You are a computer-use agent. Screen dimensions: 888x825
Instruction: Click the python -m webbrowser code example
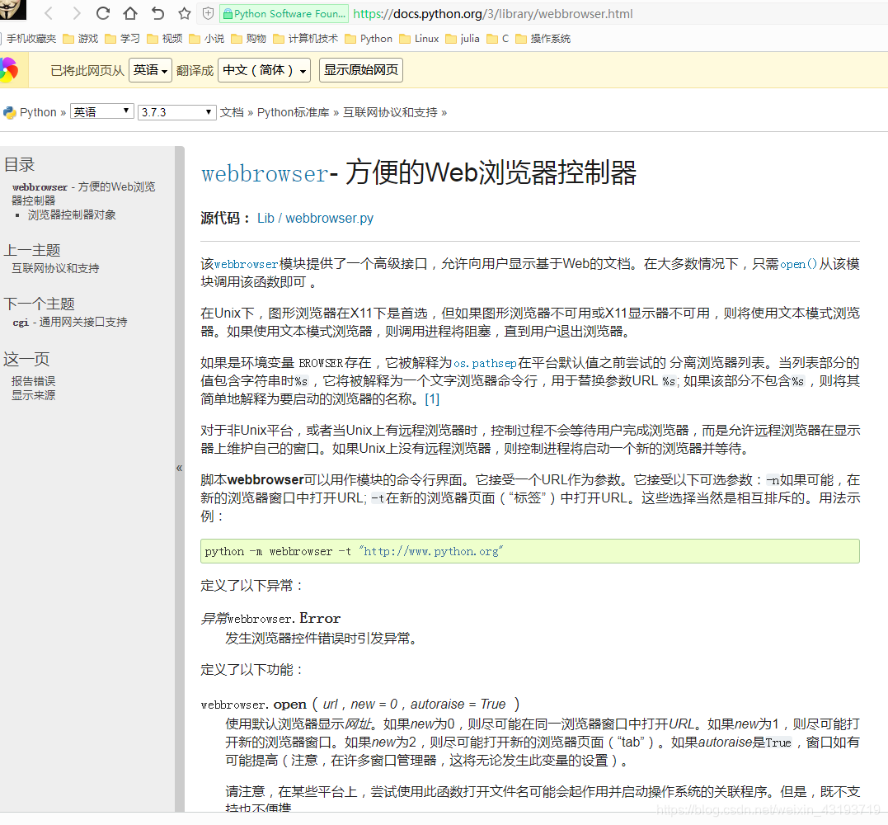530,551
